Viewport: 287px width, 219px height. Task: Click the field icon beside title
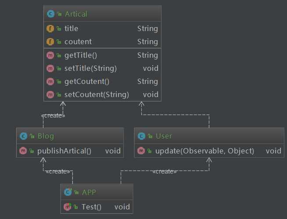click(x=50, y=28)
